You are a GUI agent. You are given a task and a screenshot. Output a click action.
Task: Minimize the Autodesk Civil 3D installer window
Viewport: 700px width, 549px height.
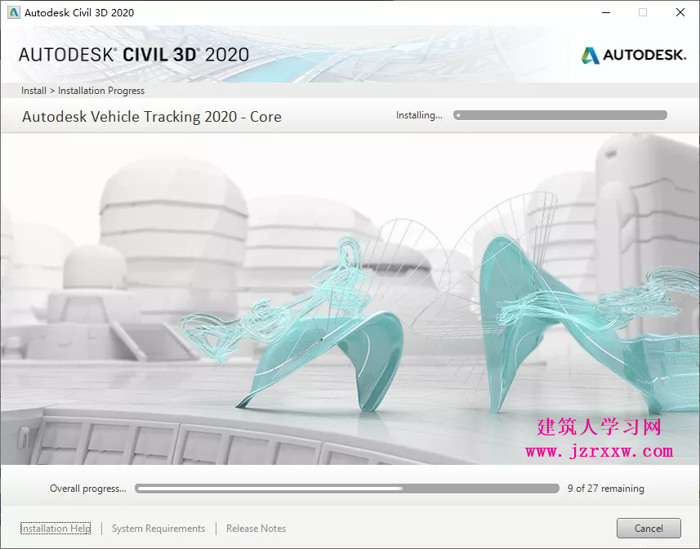click(x=606, y=12)
